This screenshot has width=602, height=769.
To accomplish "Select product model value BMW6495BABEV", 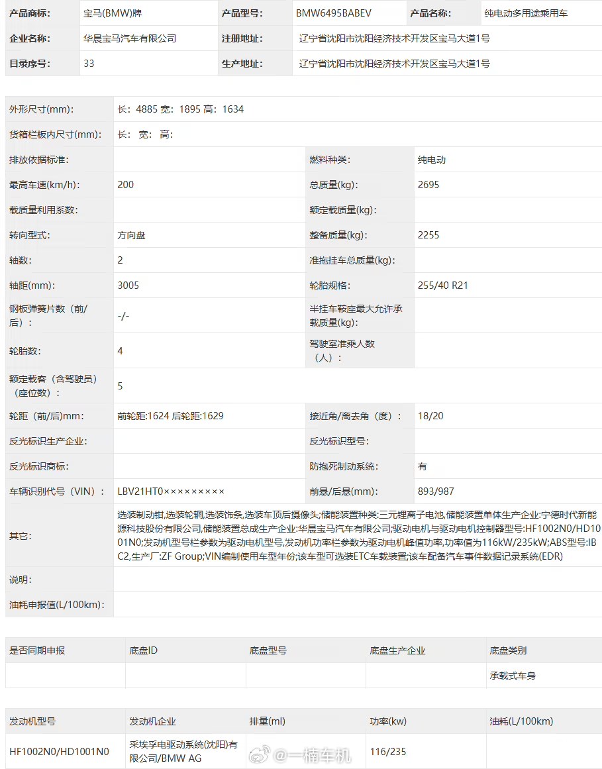I will click(x=333, y=13).
